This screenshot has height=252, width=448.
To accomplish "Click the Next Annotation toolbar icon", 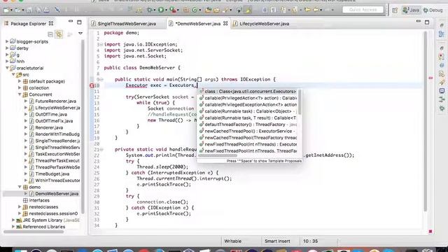I will (x=283, y=10).
